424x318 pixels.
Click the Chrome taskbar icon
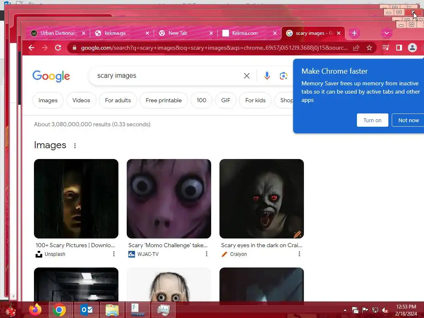click(x=59, y=310)
